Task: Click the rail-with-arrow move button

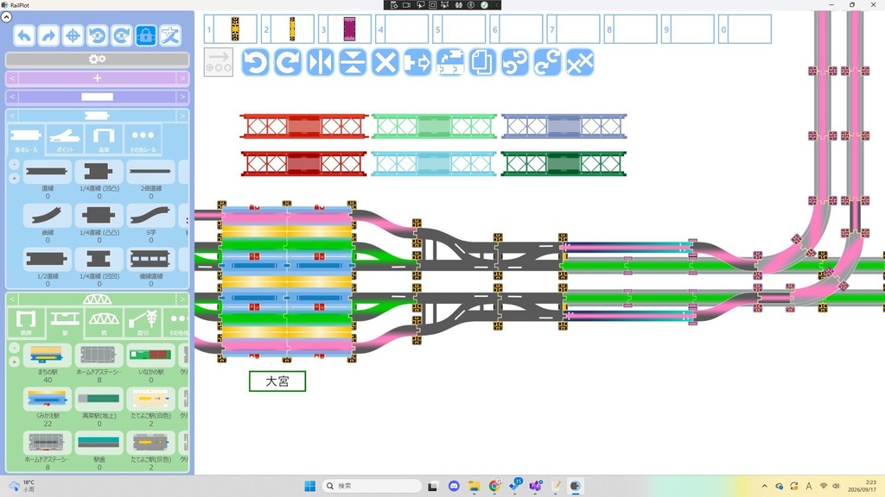Action: 417,62
